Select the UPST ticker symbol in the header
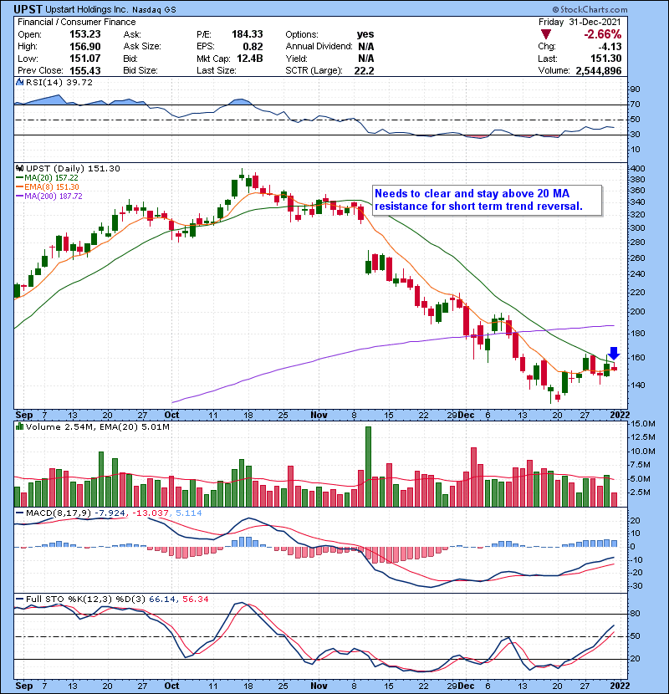This screenshot has width=669, height=694. point(28,9)
